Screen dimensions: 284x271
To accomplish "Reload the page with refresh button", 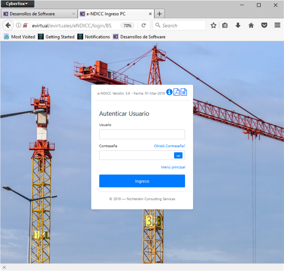I will tap(143, 25).
